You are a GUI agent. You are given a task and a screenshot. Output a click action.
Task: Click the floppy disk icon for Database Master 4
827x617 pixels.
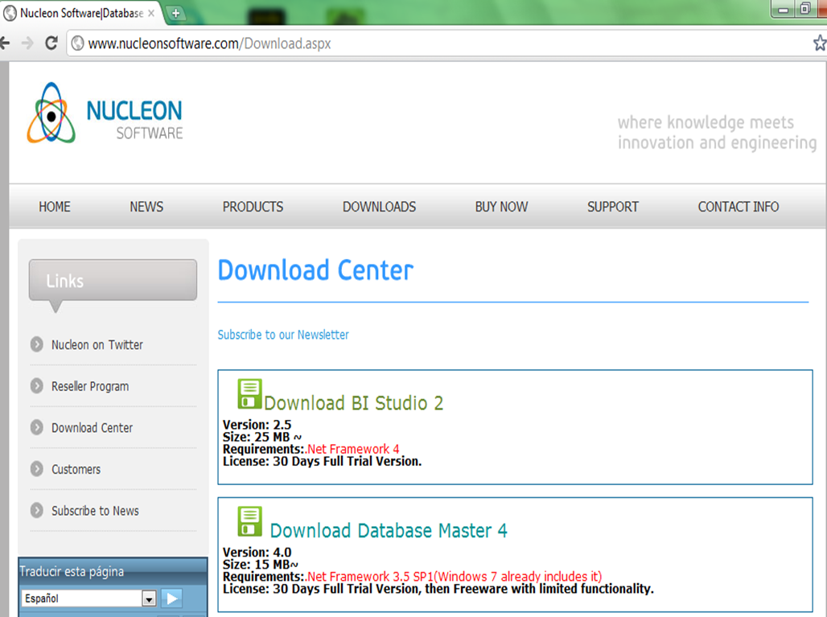click(x=249, y=521)
